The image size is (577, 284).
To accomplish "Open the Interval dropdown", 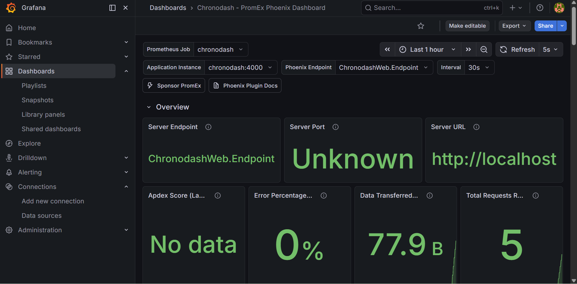I will (x=479, y=67).
